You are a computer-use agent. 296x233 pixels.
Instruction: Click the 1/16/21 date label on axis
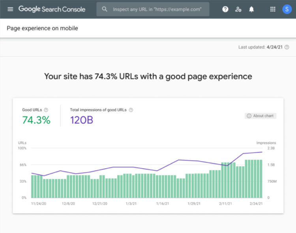[x=163, y=204]
